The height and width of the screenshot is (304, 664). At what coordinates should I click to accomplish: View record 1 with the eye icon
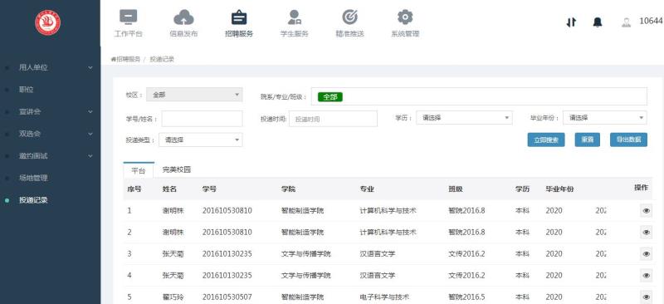[647, 210]
